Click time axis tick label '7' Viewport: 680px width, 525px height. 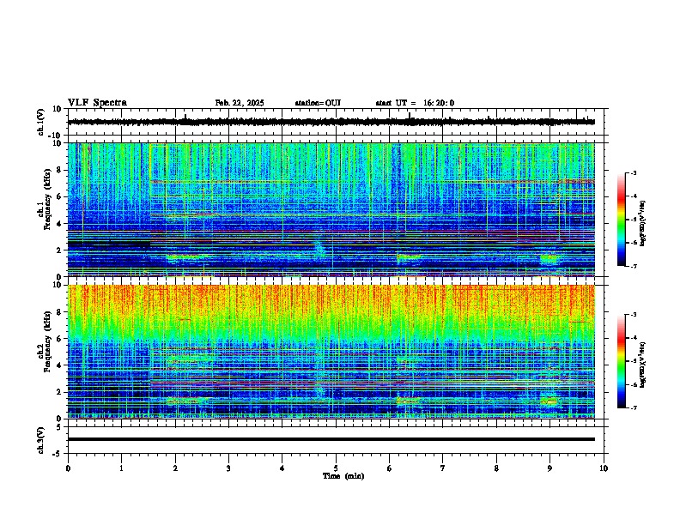(443, 468)
